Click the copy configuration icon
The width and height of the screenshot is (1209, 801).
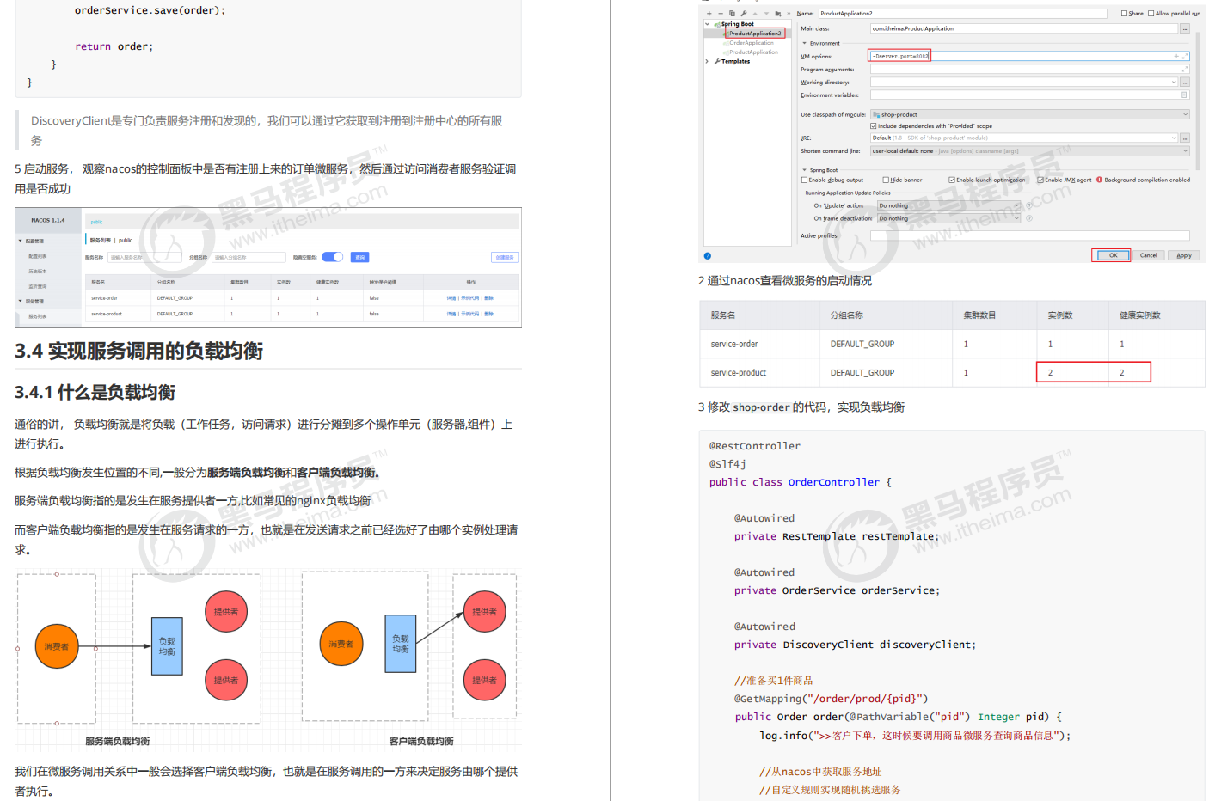pyautogui.click(x=732, y=14)
